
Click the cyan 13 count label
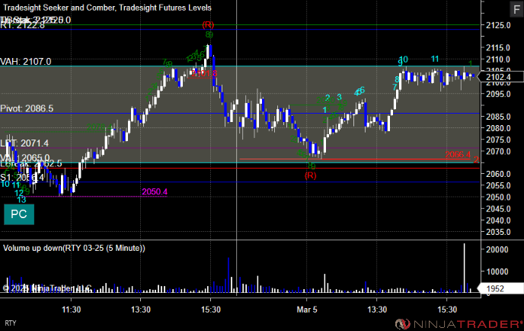pos(21,200)
